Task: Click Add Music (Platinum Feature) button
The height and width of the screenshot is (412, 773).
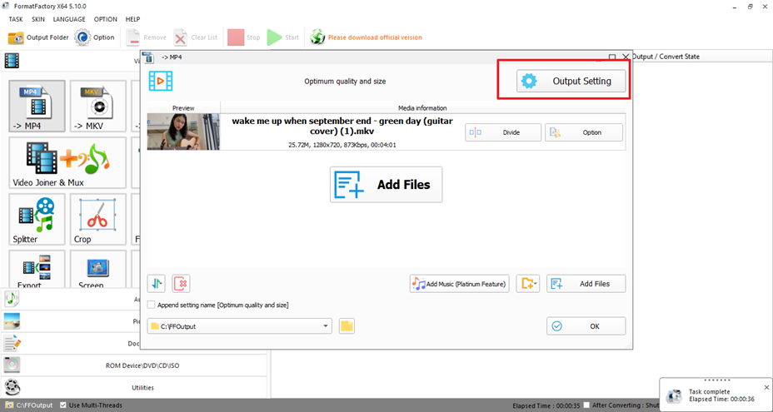Action: pyautogui.click(x=460, y=283)
